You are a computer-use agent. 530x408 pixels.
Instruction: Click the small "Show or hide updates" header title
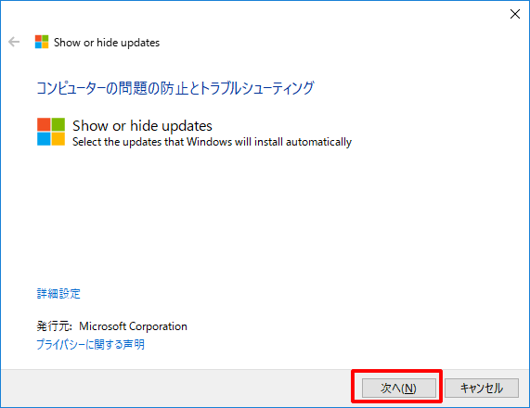(107, 43)
